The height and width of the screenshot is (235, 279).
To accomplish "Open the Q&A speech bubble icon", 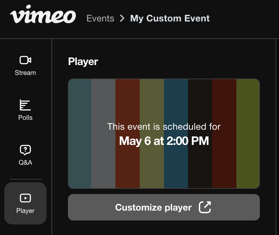I will click(25, 150).
